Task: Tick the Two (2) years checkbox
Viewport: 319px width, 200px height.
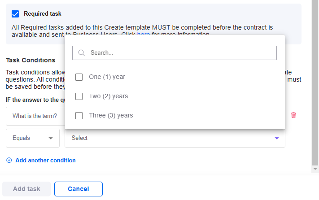Action: (79, 96)
